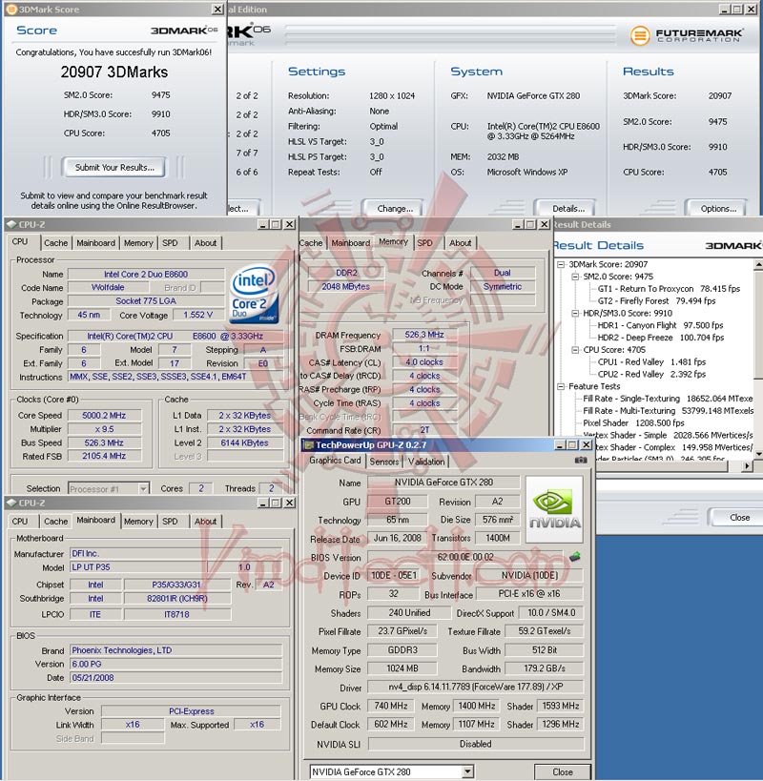
Task: Click the Southbridge 82801IR (ICH9R) field
Action: tap(177, 599)
